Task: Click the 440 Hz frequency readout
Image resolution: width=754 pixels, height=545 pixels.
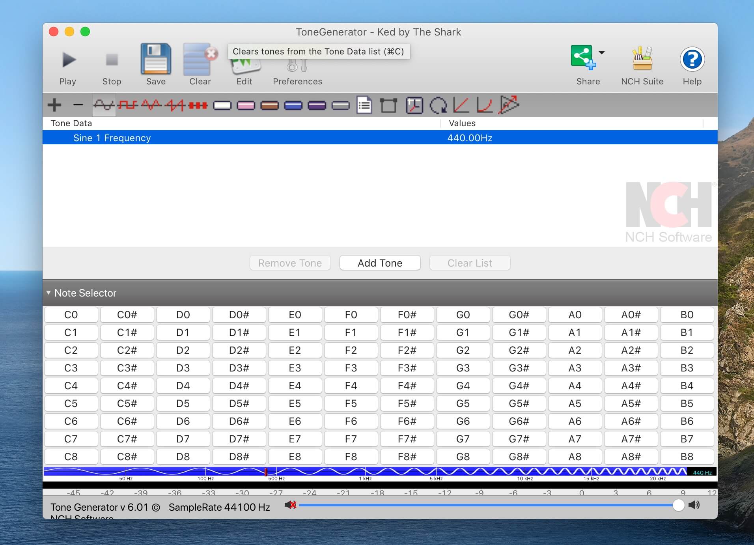Action: pos(702,472)
